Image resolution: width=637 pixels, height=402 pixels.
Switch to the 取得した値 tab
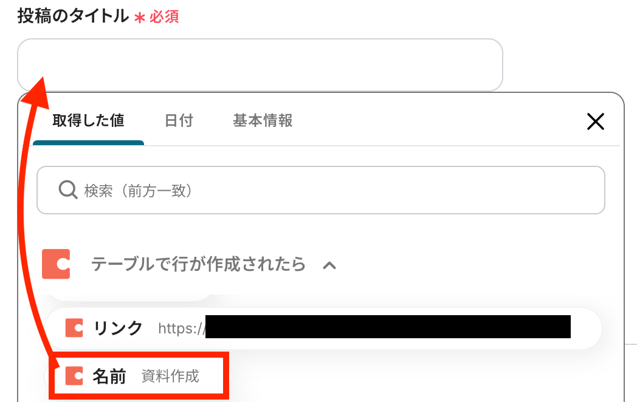(88, 121)
